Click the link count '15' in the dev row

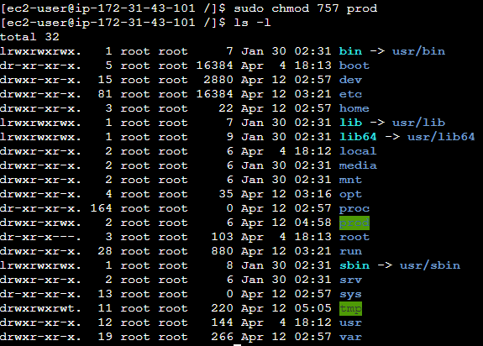(105, 80)
